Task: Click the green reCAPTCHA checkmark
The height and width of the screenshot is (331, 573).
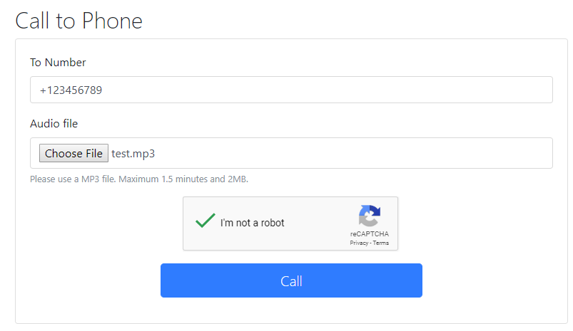Action: 206,221
